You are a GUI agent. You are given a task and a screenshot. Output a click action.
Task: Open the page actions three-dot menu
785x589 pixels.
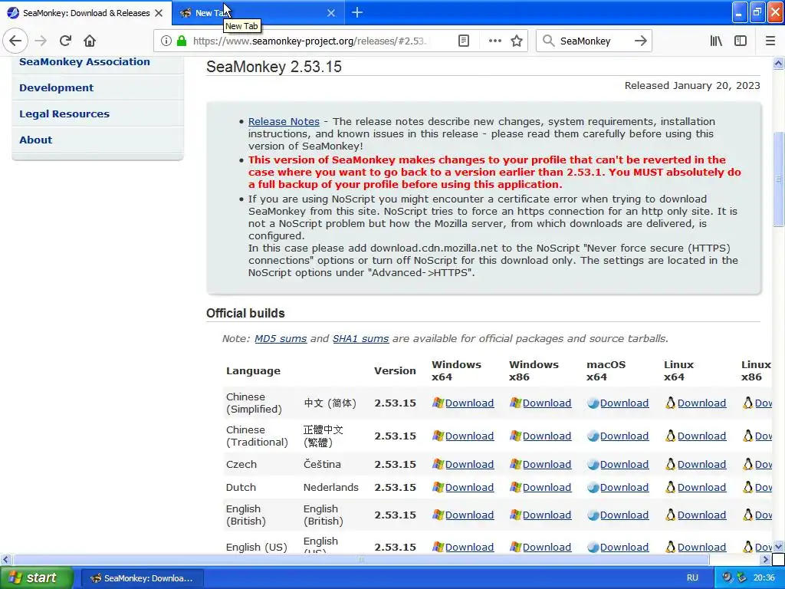click(494, 41)
